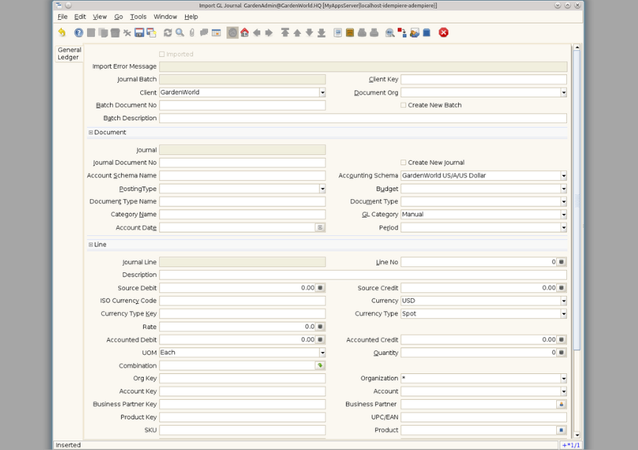Open the Business Partner lookup button

(x=561, y=404)
